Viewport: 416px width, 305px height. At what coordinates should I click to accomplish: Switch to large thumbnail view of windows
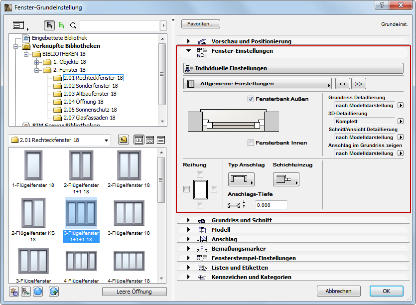click(x=139, y=140)
